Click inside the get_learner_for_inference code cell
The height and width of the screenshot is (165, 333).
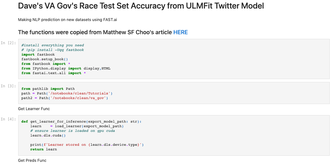pyautogui.click(x=174, y=135)
